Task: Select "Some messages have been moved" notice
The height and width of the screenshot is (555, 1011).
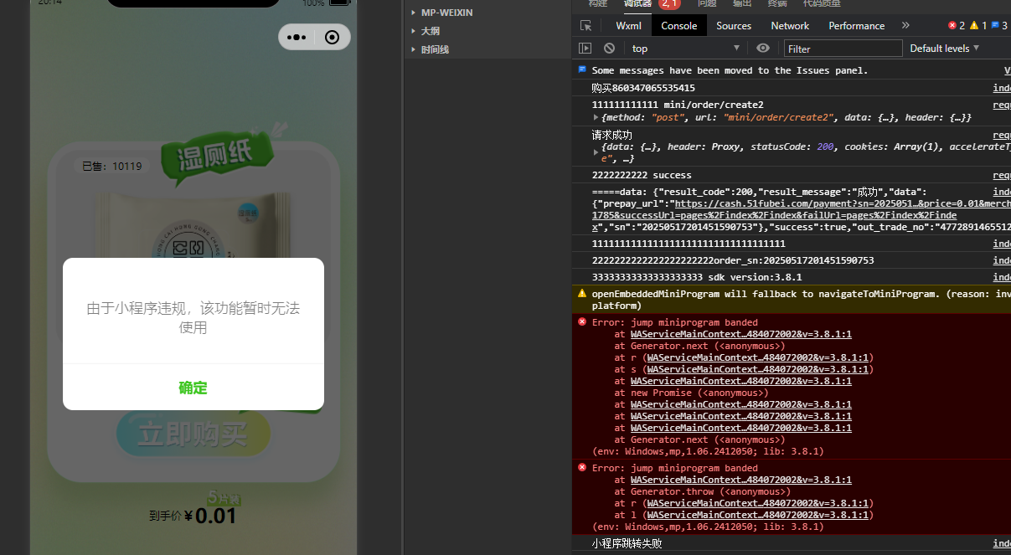Action: pos(730,70)
